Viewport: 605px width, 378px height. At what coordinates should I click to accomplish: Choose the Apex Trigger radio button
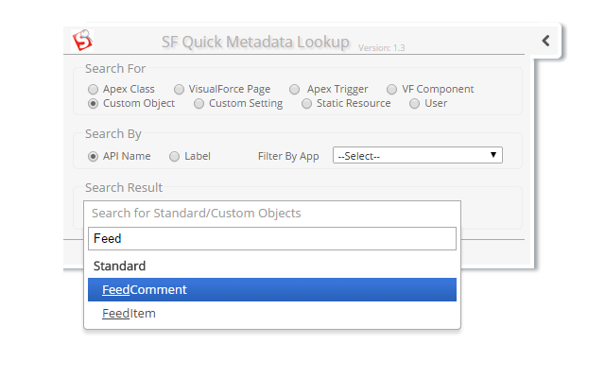(296, 90)
